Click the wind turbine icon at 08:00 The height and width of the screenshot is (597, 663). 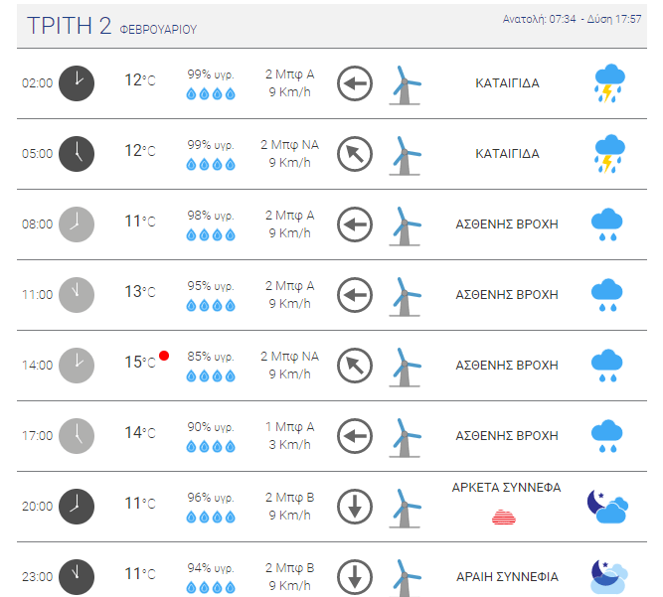point(406,226)
